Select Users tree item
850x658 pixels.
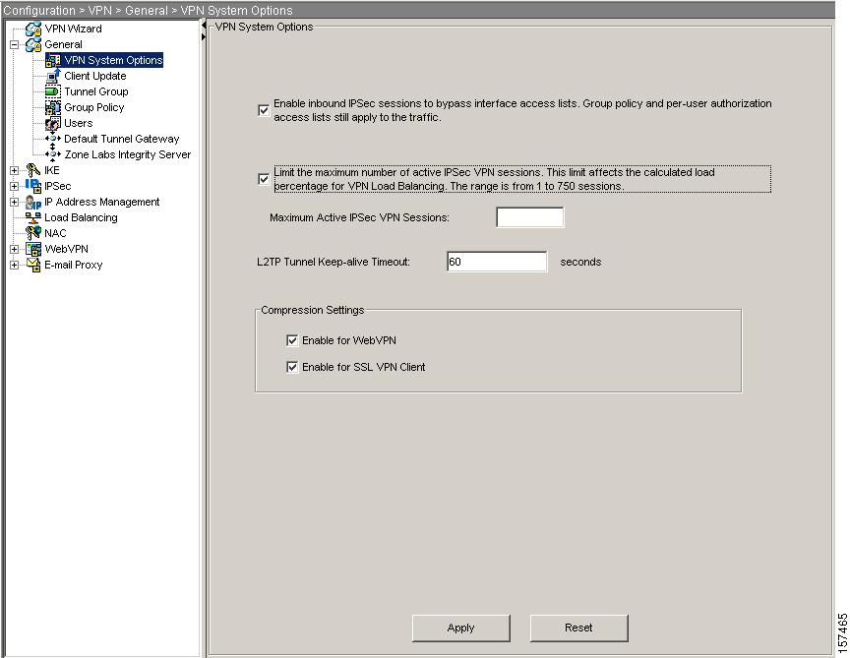pyautogui.click(x=78, y=123)
